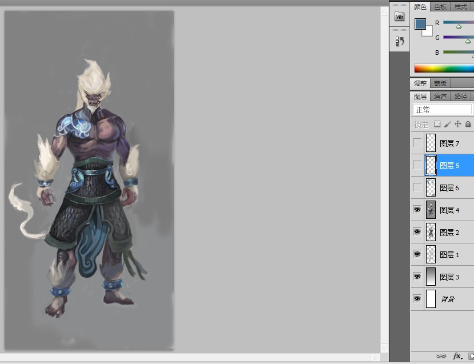474x364 pixels.
Task: Switch to the 通道 tab
Action: [440, 97]
